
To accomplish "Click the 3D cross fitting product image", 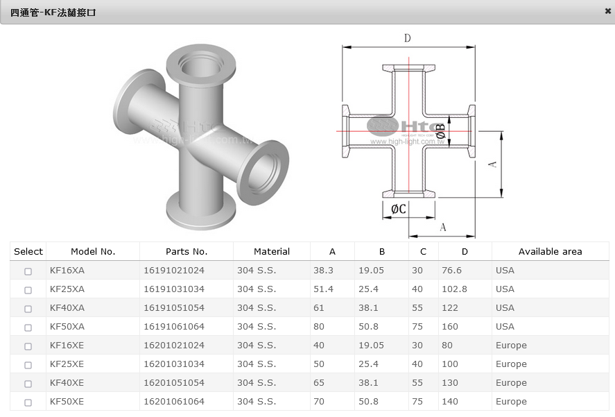I will 200,135.
